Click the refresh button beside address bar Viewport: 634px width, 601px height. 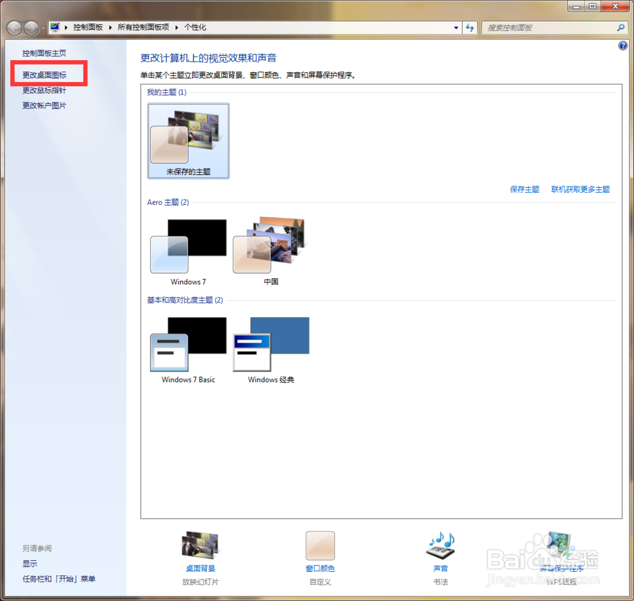(470, 27)
